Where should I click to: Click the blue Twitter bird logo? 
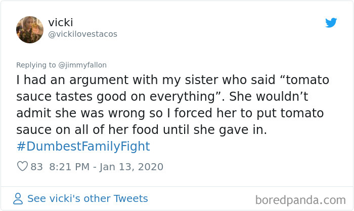(x=331, y=23)
